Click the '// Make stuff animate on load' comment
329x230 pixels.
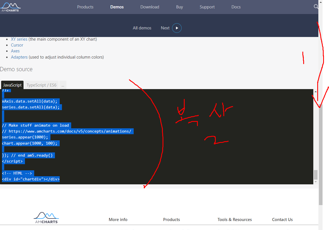[35, 126]
